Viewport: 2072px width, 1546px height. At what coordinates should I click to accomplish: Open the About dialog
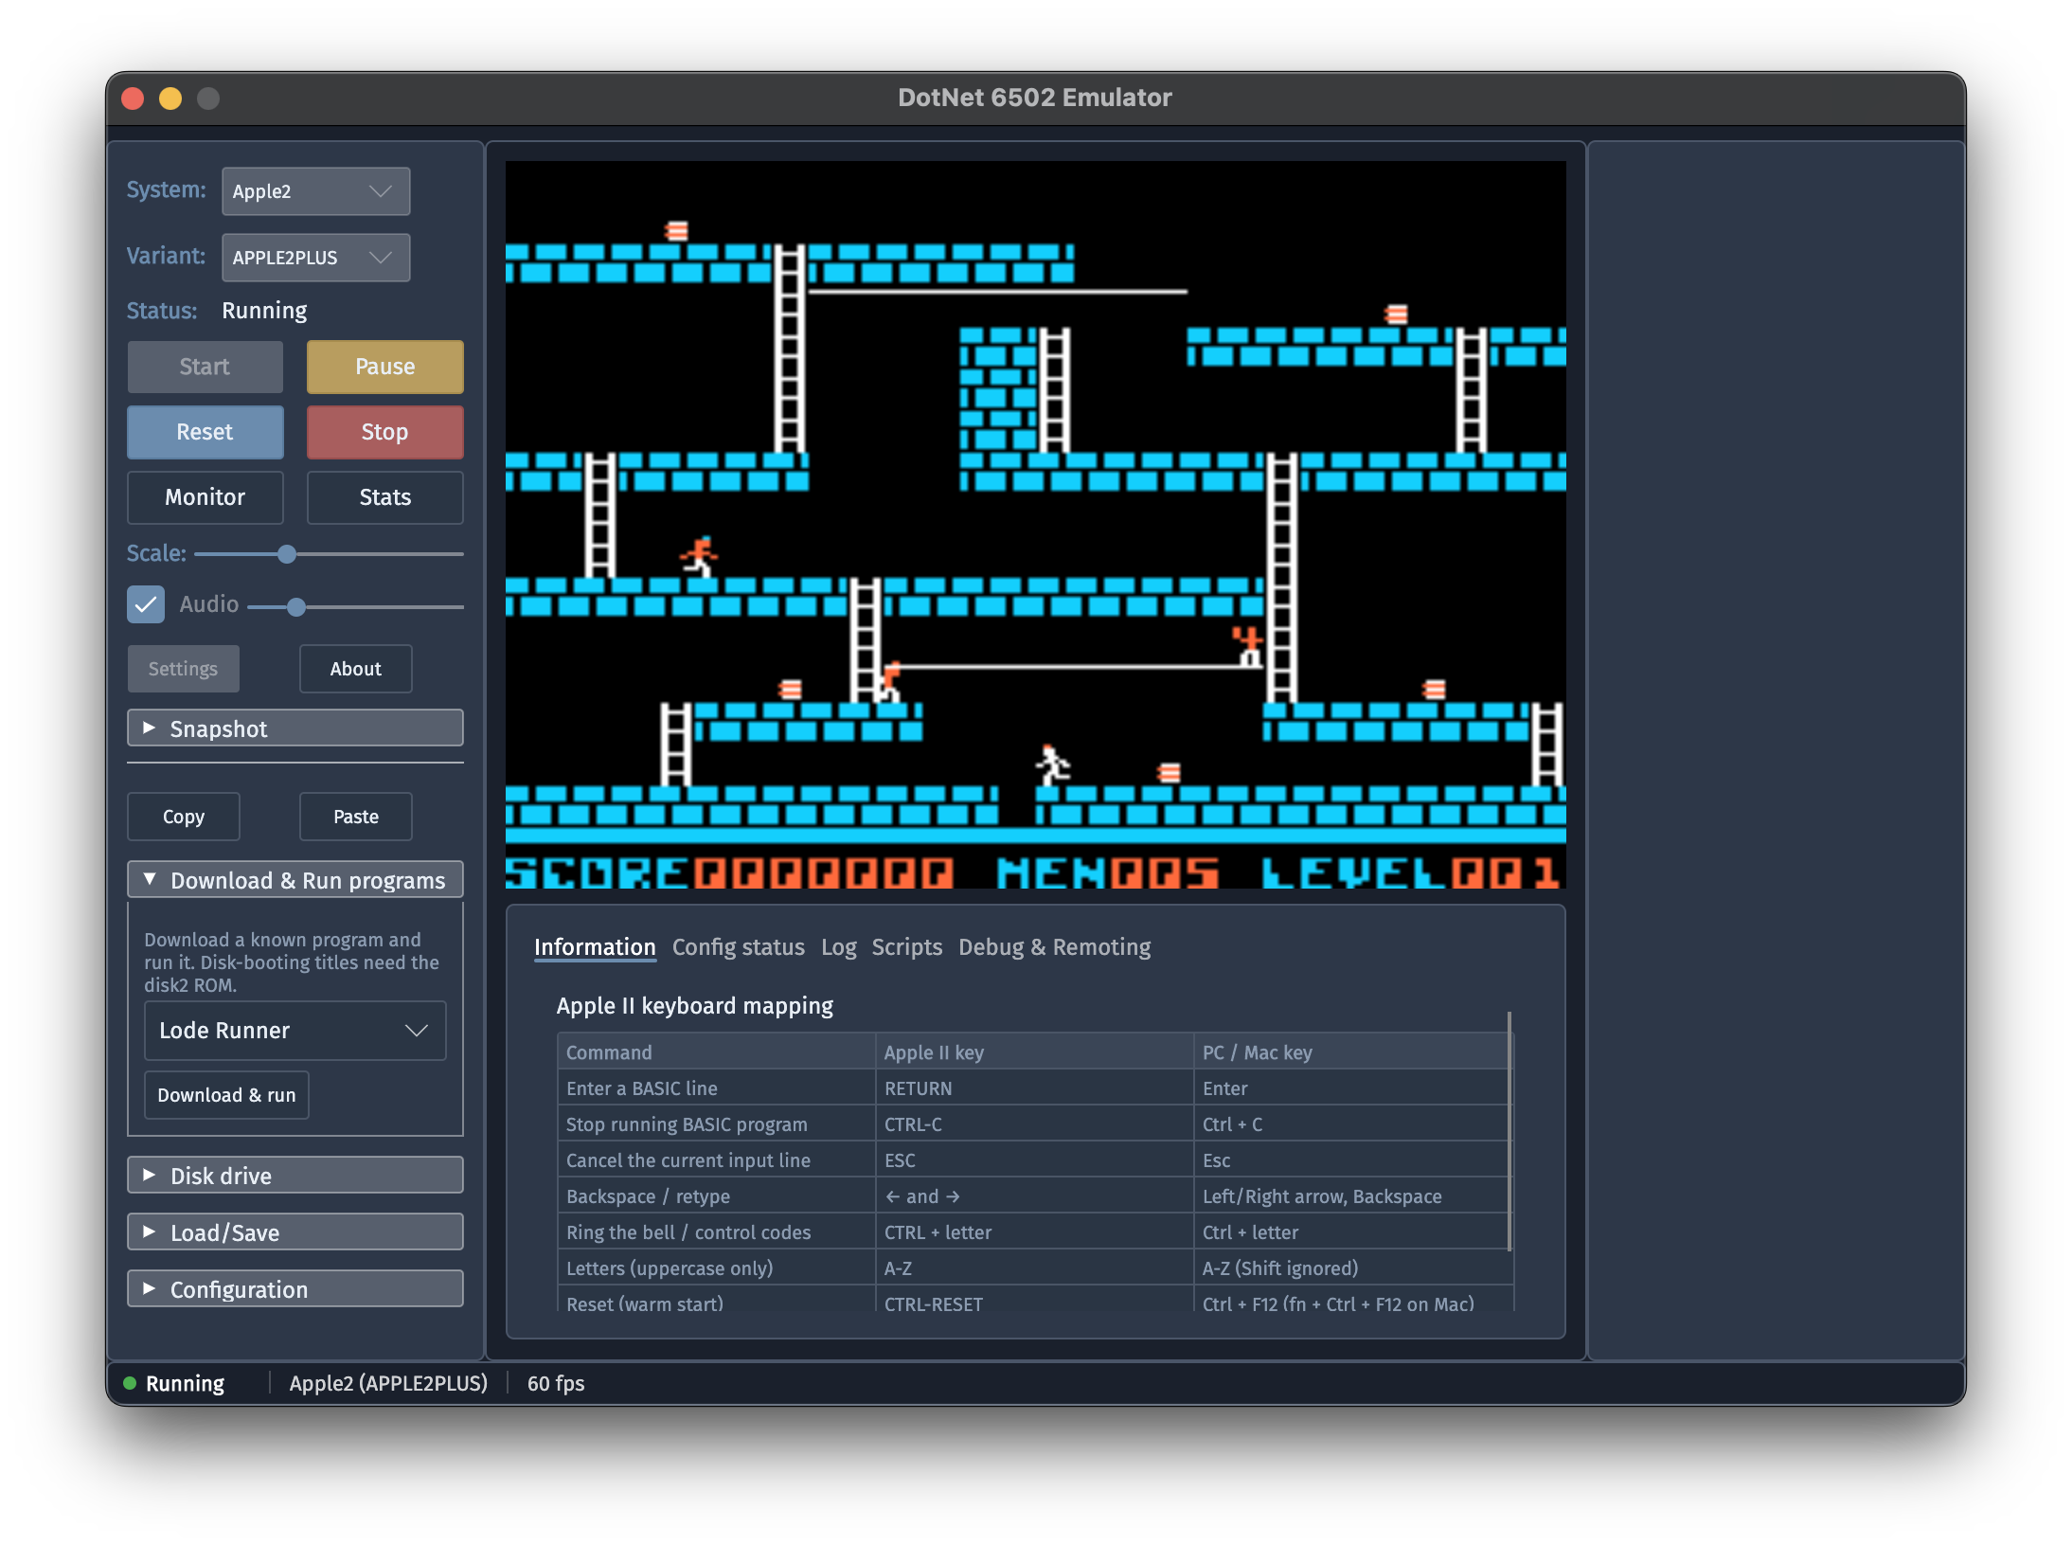point(355,669)
